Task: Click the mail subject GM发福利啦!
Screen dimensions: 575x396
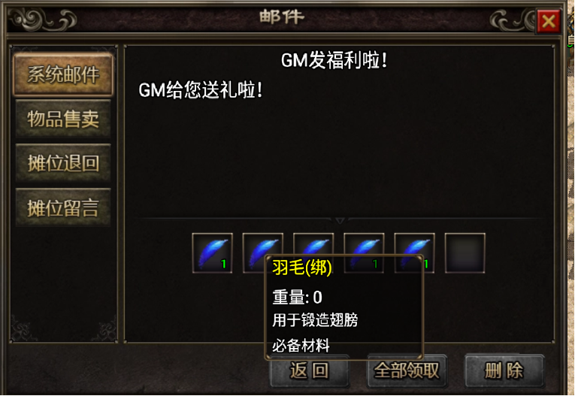Action: pyautogui.click(x=334, y=60)
